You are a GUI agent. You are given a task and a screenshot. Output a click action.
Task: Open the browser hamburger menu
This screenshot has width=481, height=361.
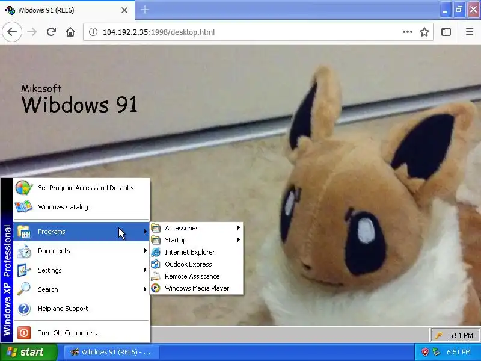pos(470,32)
